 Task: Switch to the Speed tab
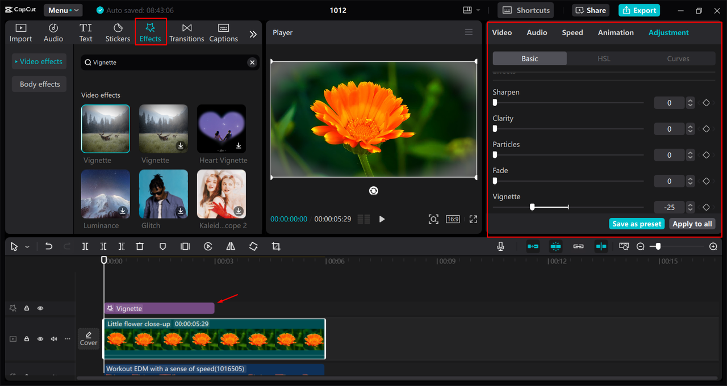pyautogui.click(x=573, y=32)
